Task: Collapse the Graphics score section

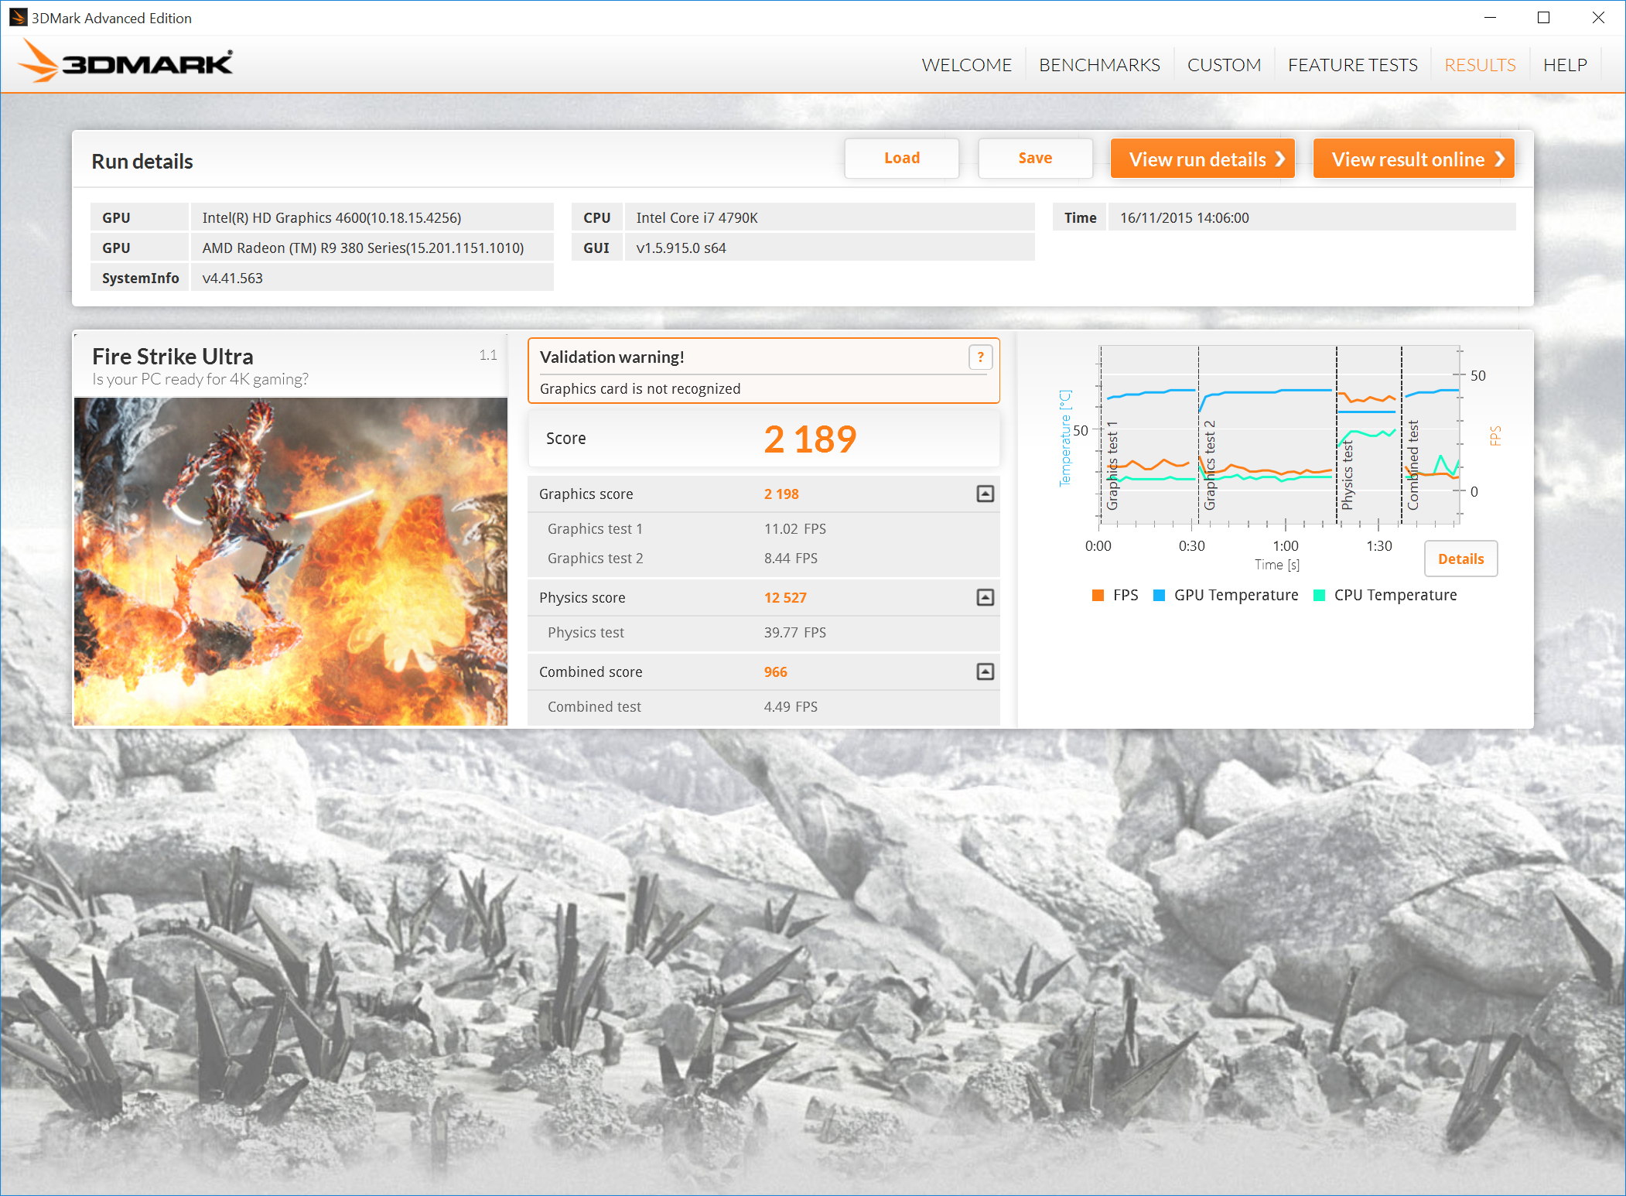Action: pos(985,494)
